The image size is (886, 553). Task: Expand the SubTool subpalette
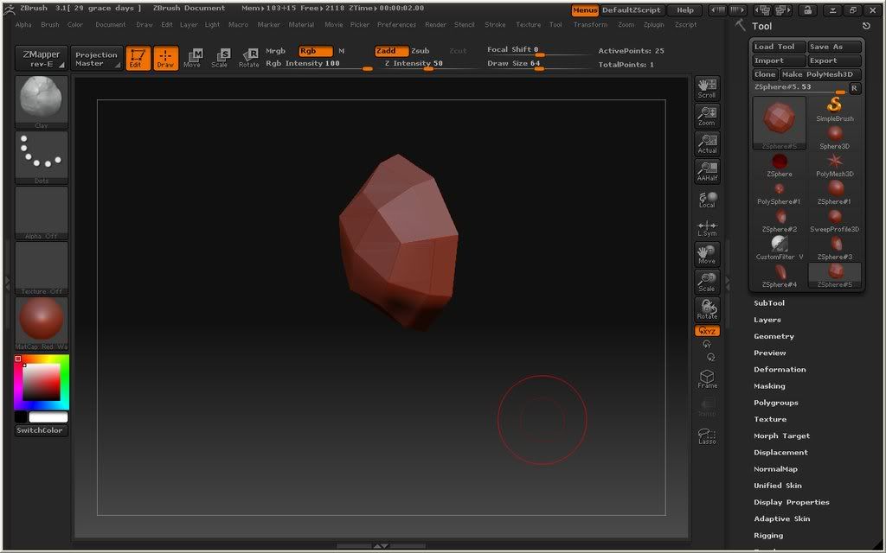[769, 303]
